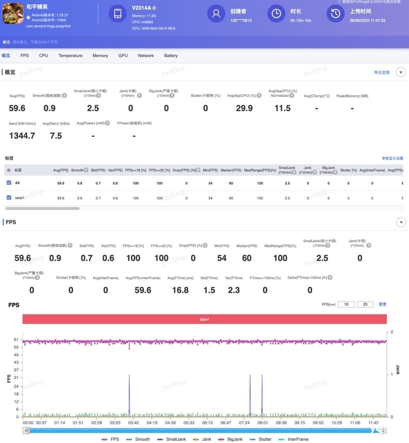Open info icon next to V2314A
Viewport: 409px width, 443px height.
click(154, 8)
